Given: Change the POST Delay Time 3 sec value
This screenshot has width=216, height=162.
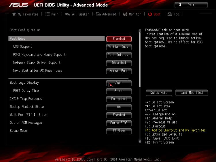Looking at the screenshot, I should [x=119, y=91].
